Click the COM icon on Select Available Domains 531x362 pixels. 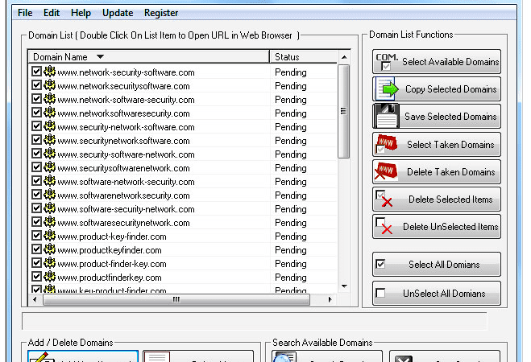pos(387,62)
